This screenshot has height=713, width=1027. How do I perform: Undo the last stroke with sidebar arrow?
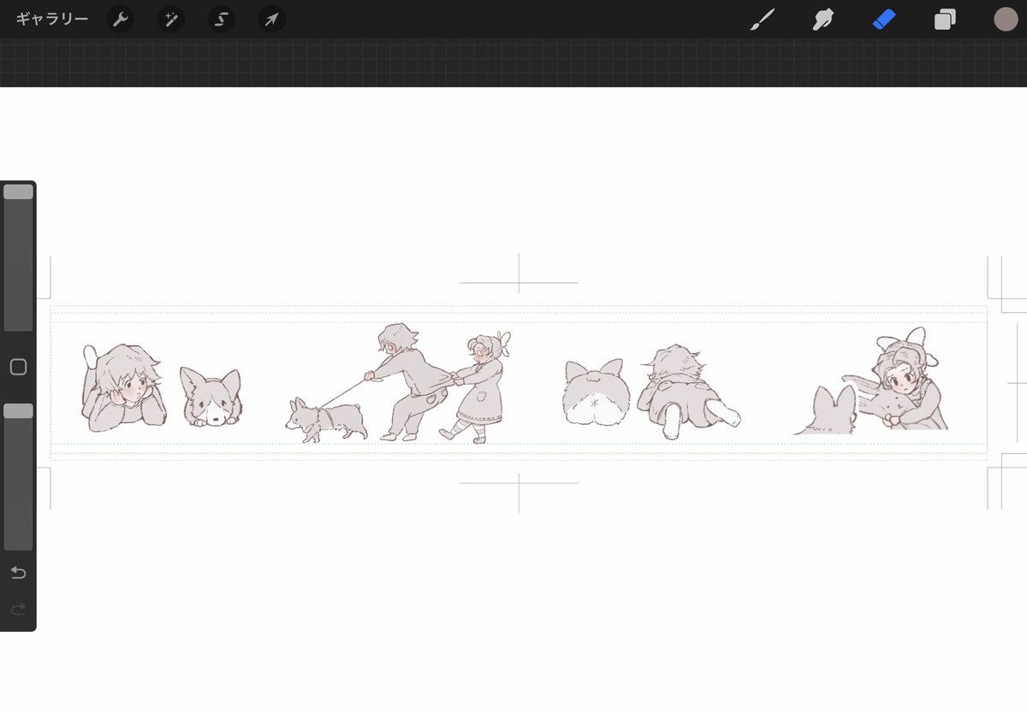pos(18,572)
